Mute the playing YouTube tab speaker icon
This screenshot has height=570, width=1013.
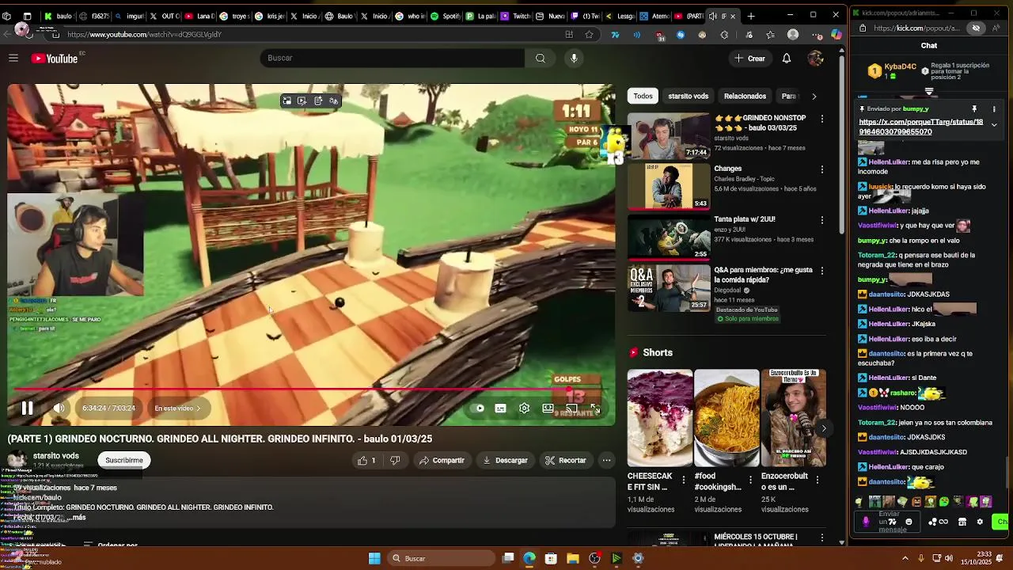point(712,16)
